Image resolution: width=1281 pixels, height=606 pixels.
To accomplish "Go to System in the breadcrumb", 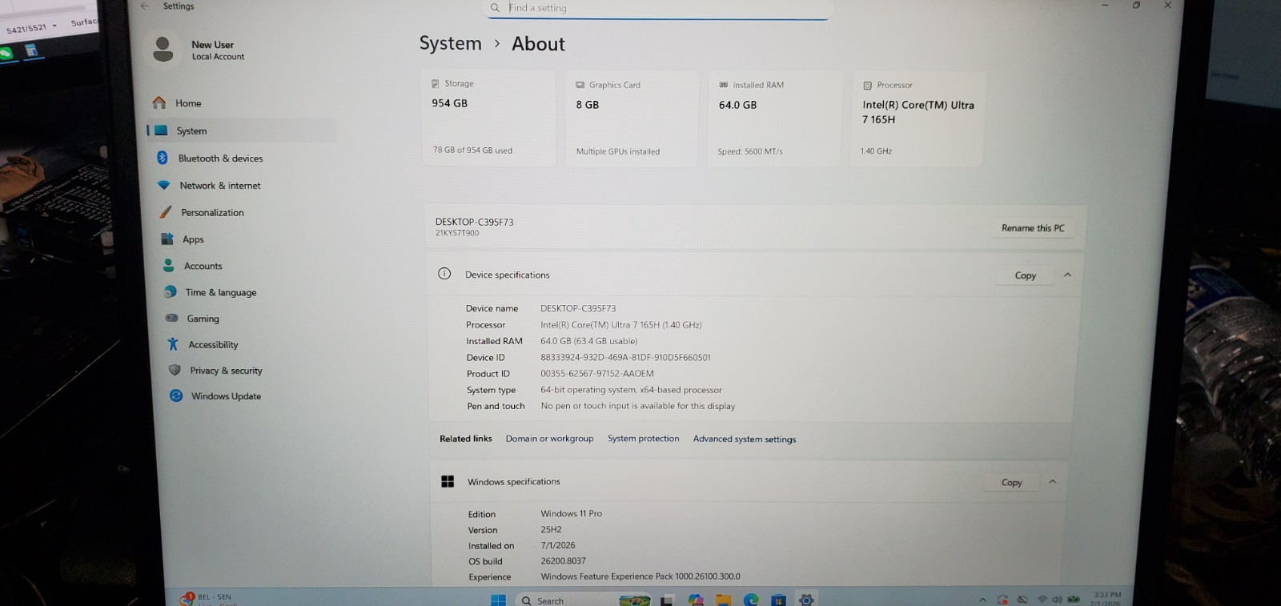I will tap(451, 43).
